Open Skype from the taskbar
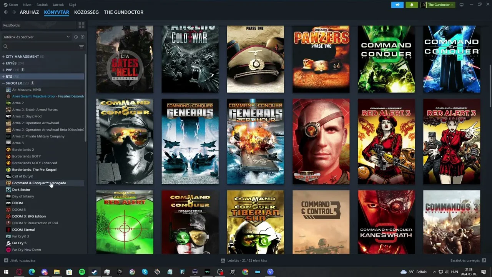 click(145, 272)
